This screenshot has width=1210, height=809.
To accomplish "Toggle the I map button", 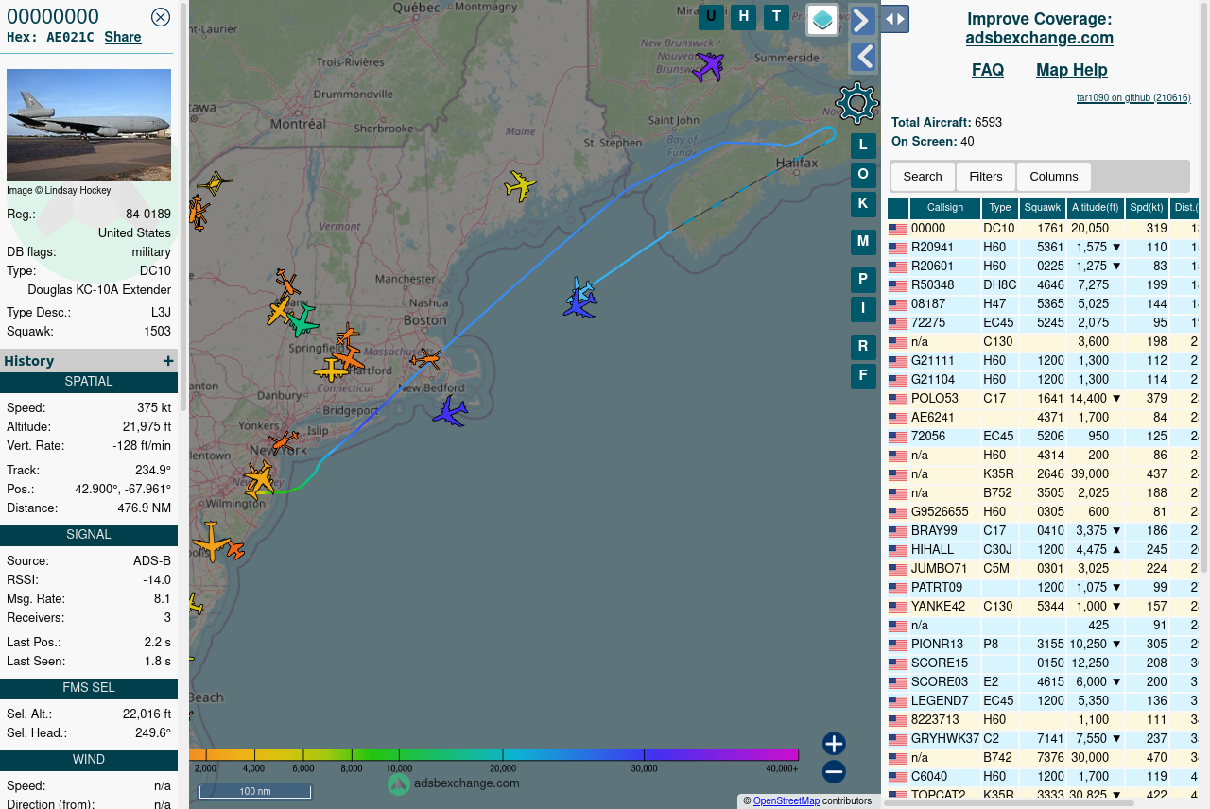I will [863, 309].
